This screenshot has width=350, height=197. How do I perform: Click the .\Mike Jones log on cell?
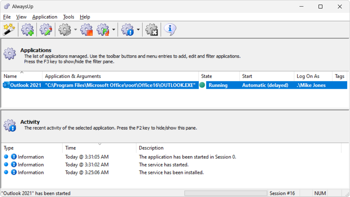tap(311, 85)
